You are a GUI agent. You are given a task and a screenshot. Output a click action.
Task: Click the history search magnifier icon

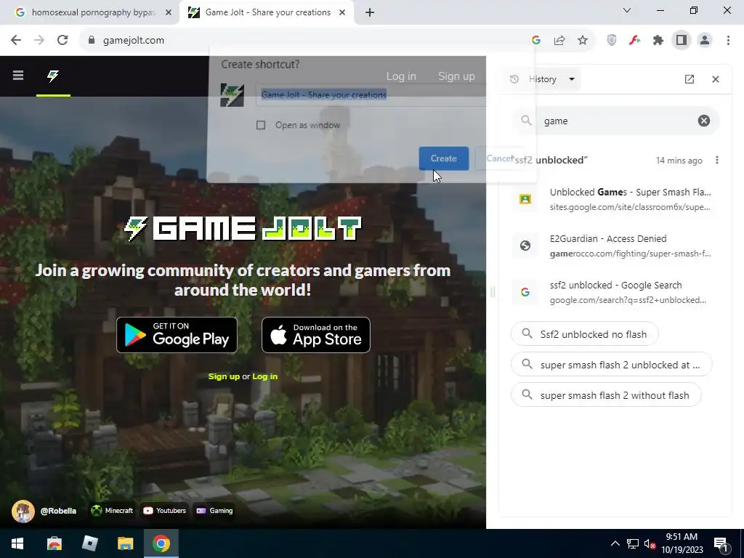click(526, 121)
